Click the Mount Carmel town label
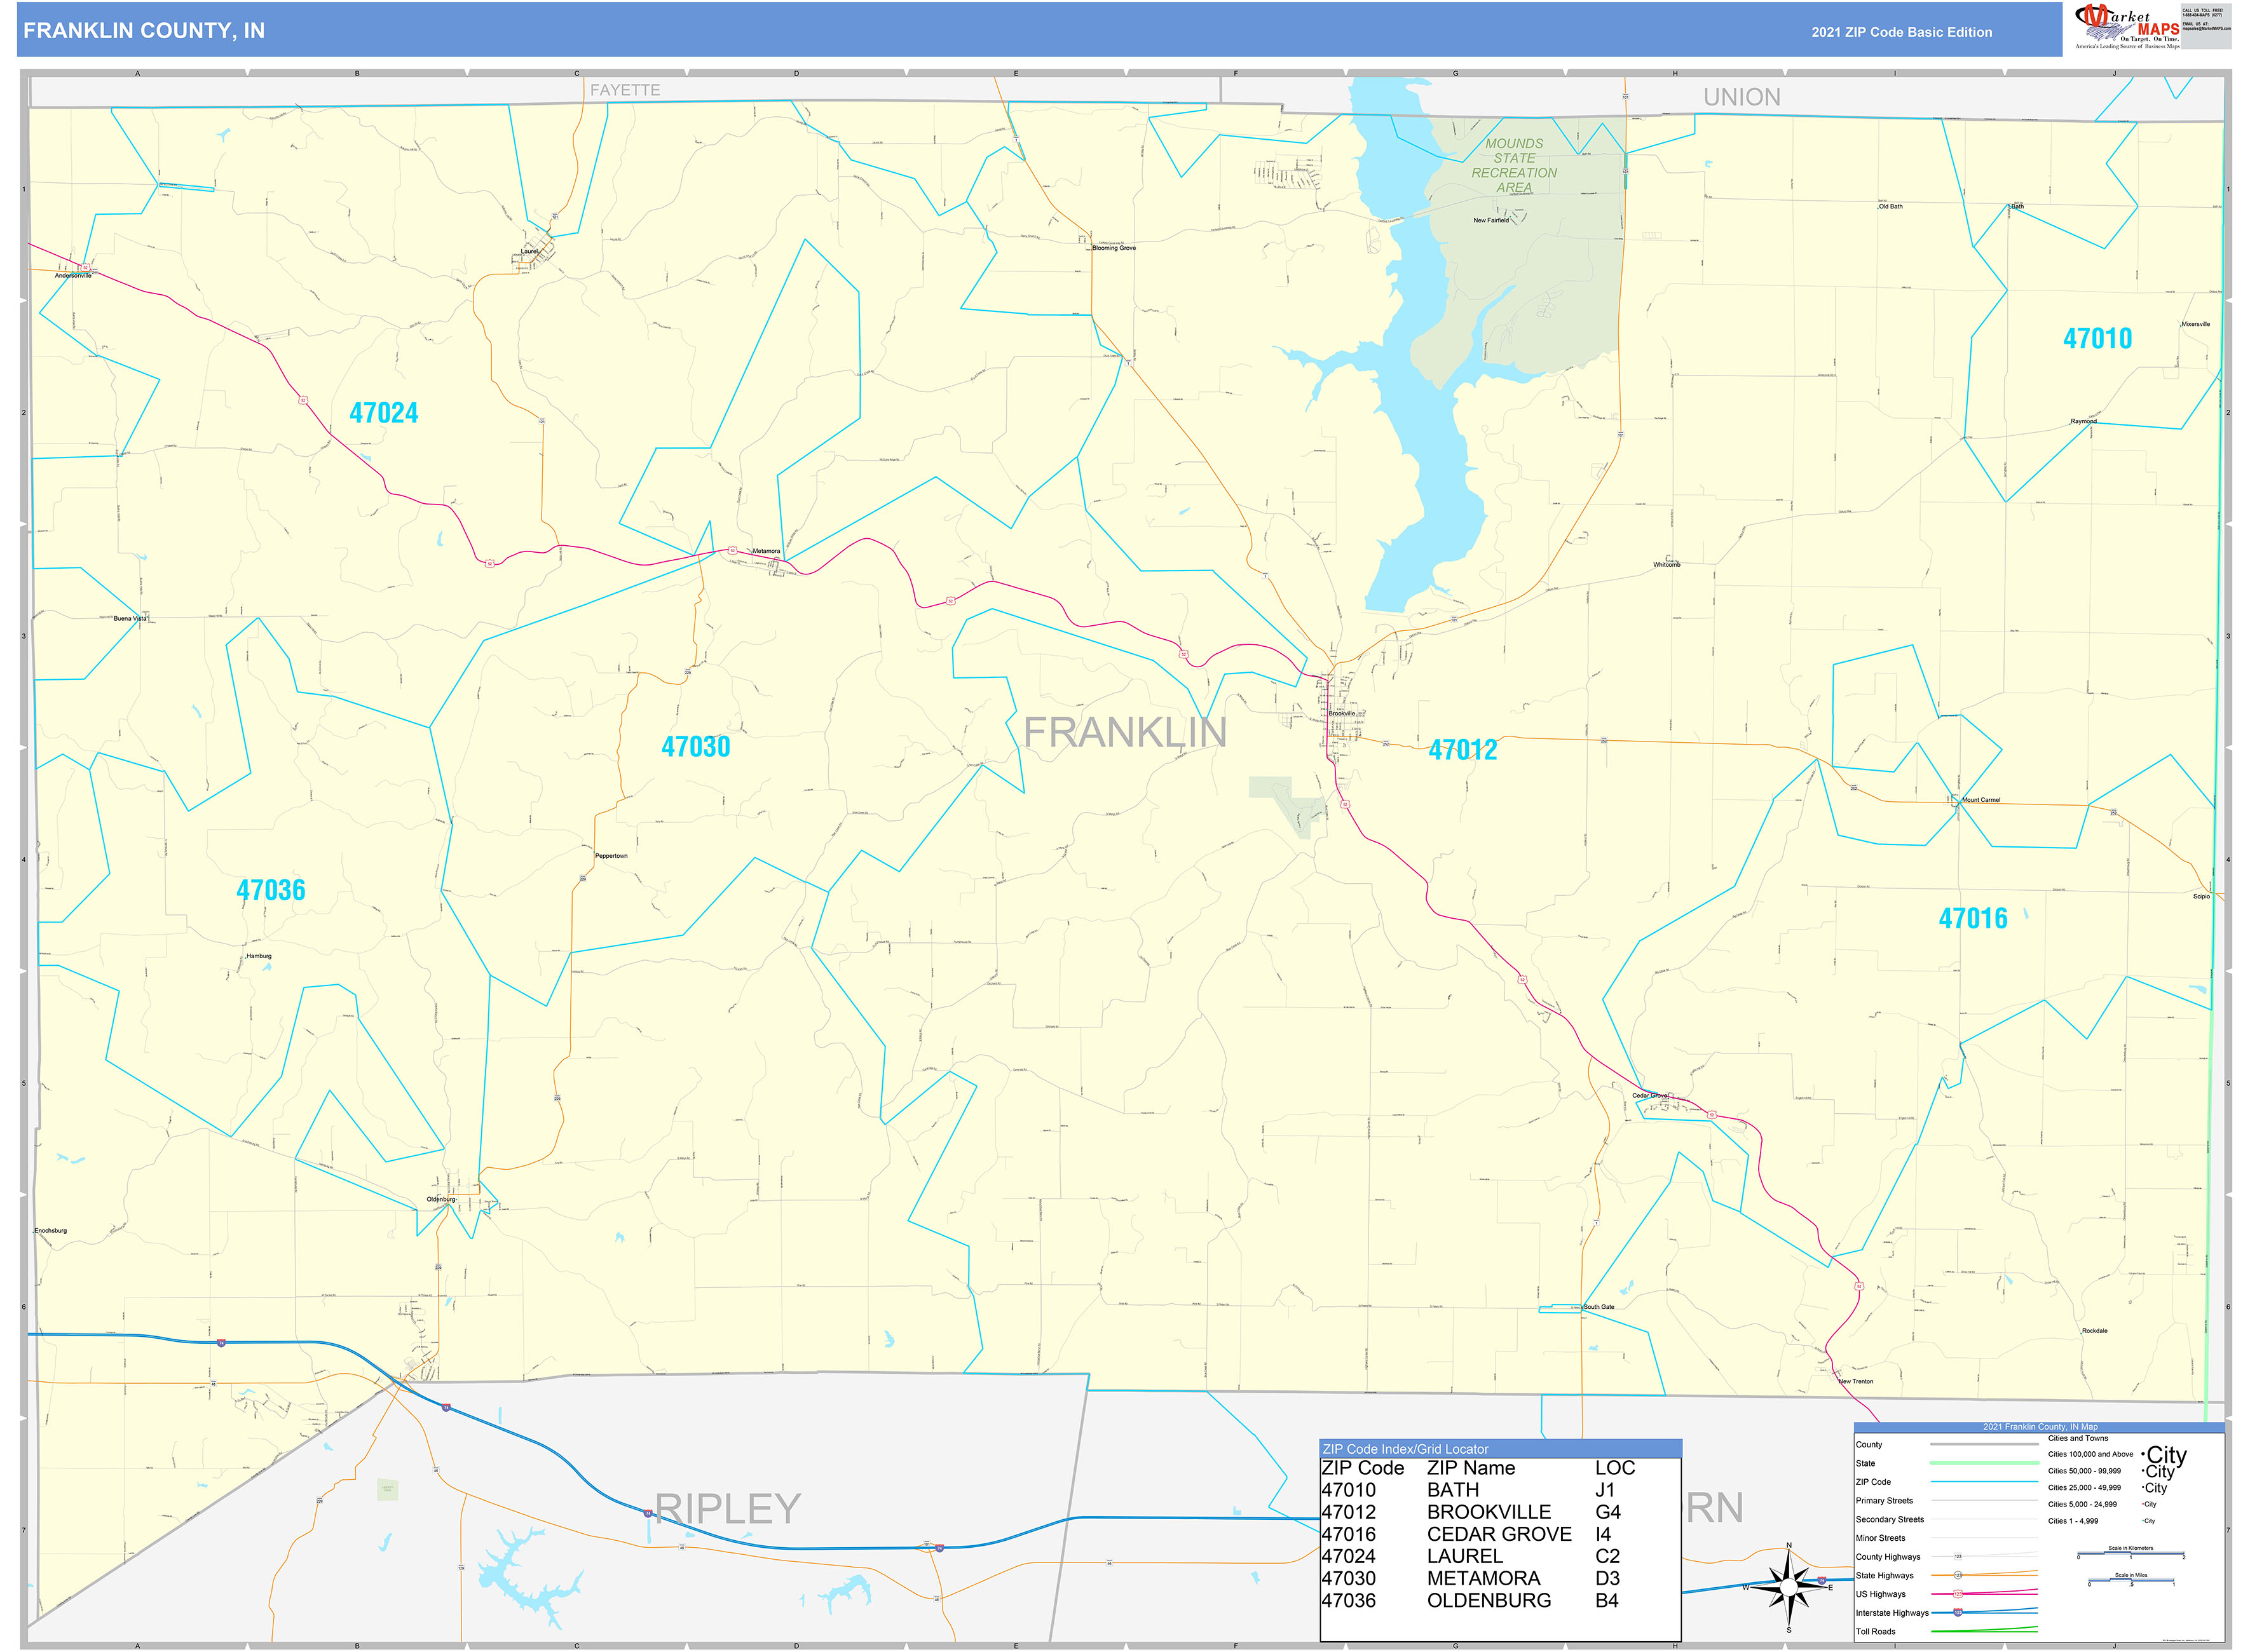The width and height of the screenshot is (2243, 1652). 1981,800
